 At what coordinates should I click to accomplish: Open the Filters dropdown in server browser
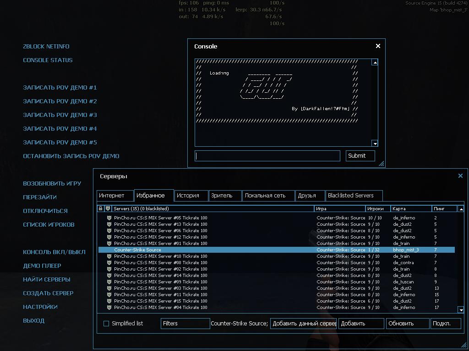pyautogui.click(x=185, y=324)
